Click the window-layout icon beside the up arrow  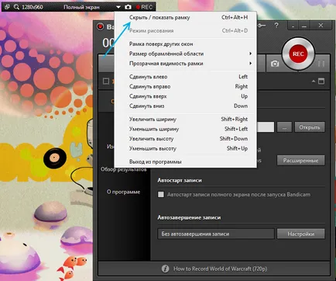[x=321, y=82]
